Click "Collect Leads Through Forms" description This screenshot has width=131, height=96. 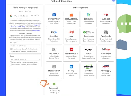[54, 57]
